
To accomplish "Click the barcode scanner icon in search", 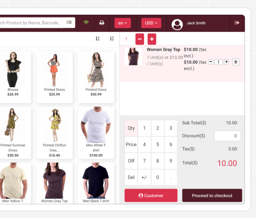I will (69, 22).
